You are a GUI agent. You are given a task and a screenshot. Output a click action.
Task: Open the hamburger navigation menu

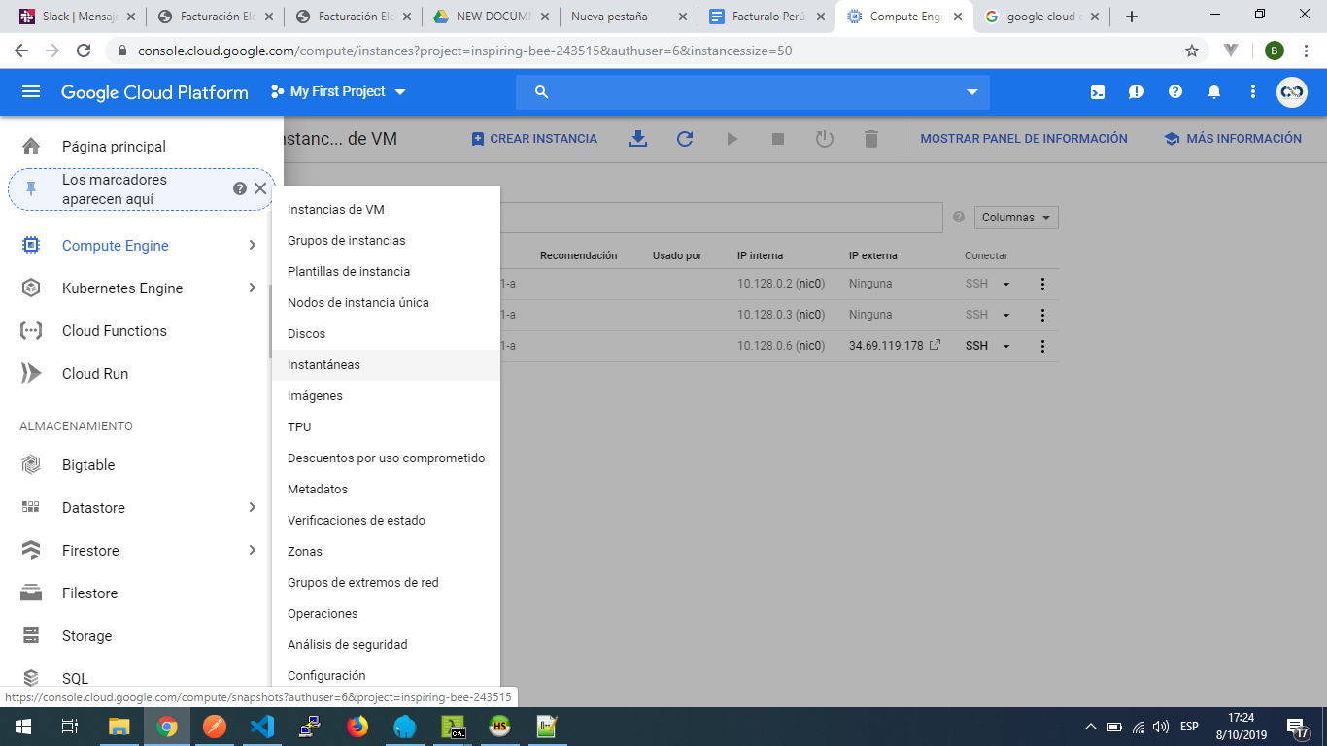tap(31, 91)
